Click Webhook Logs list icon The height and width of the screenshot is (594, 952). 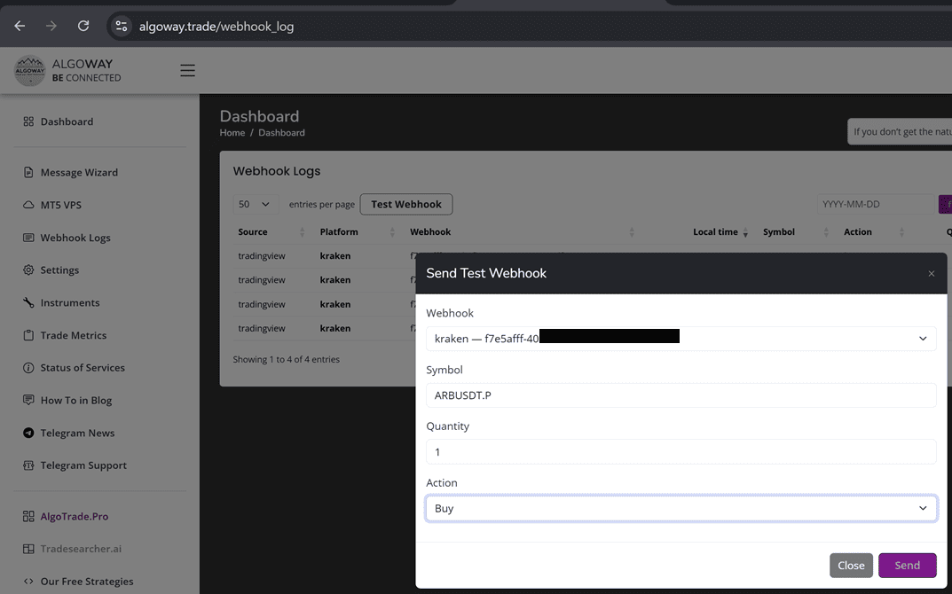pos(28,238)
